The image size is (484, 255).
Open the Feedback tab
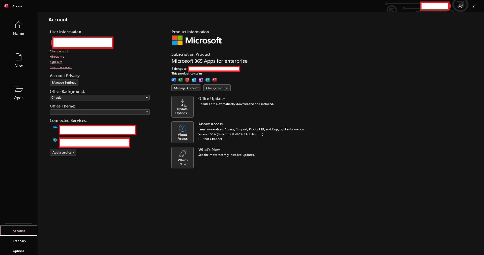[x=19, y=241]
